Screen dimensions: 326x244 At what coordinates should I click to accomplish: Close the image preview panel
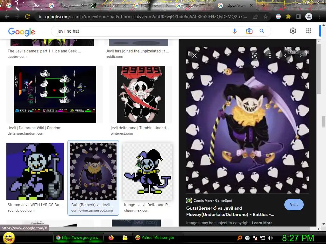195,56
